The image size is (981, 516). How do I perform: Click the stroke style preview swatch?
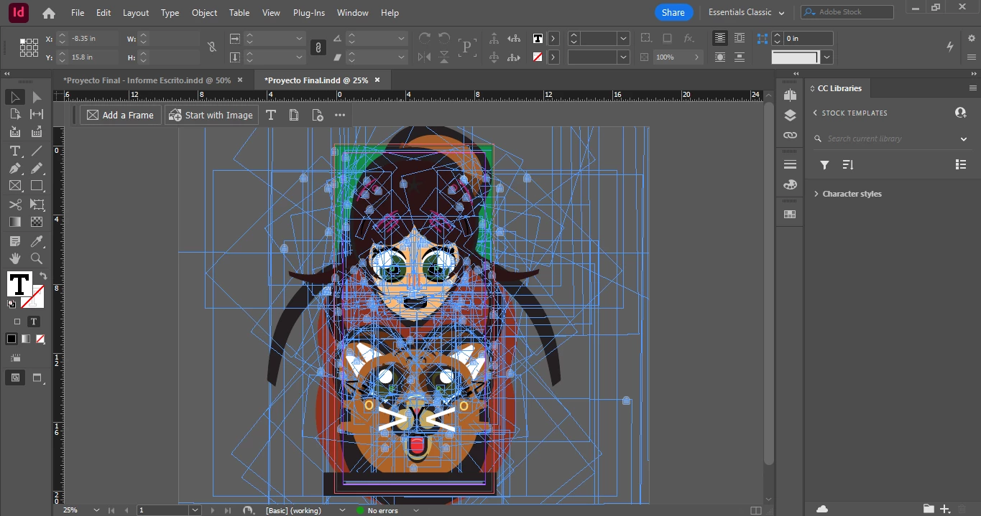coord(795,57)
